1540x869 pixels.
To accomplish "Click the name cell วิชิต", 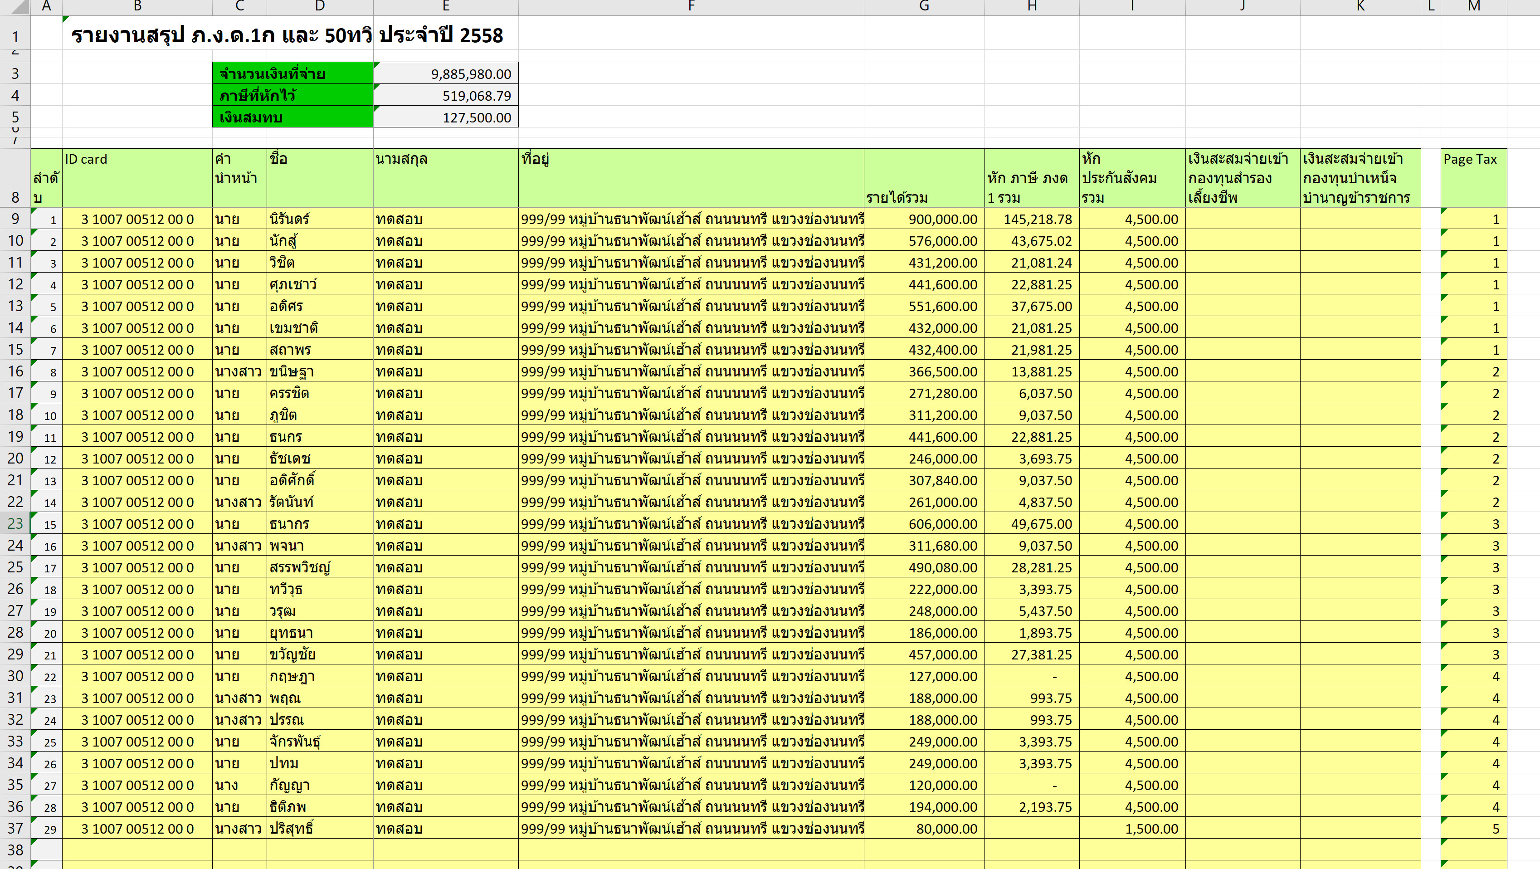I will pos(320,263).
